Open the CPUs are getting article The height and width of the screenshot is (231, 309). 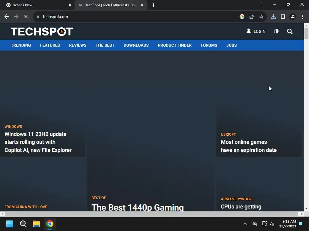pos(241,207)
